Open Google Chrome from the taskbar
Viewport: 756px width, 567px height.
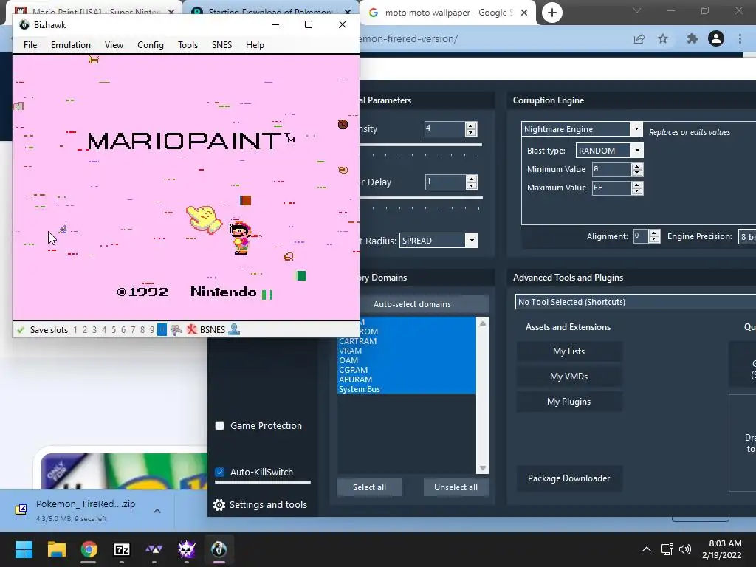pyautogui.click(x=89, y=549)
